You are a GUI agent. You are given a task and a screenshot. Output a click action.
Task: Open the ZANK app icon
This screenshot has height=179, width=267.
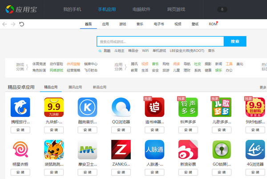121,150
